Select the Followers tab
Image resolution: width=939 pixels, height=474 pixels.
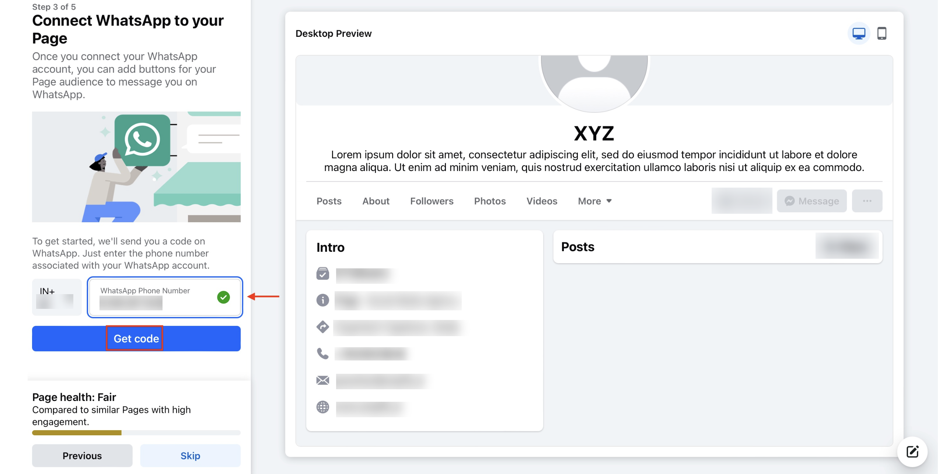(x=432, y=201)
